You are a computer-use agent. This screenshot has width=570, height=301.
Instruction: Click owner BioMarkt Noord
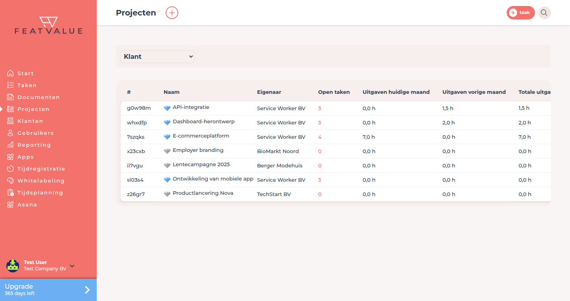[x=278, y=151]
